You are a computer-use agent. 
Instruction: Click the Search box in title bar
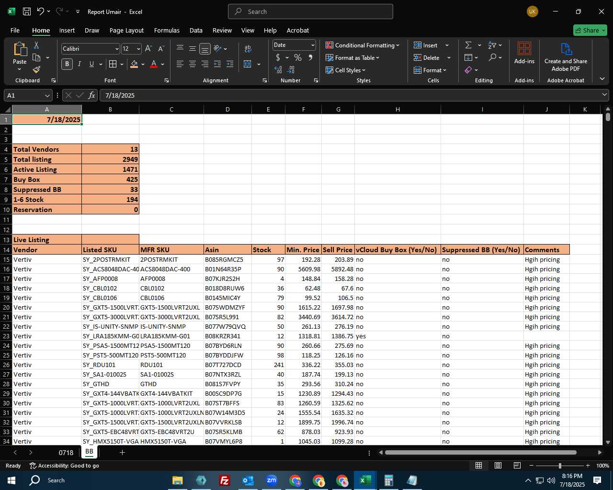[x=310, y=11]
